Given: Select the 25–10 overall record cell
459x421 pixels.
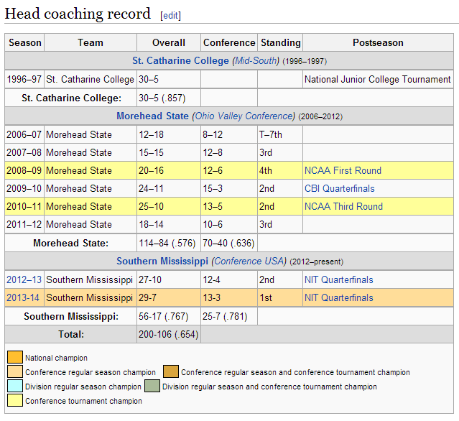Looking at the screenshot, I should [169, 206].
